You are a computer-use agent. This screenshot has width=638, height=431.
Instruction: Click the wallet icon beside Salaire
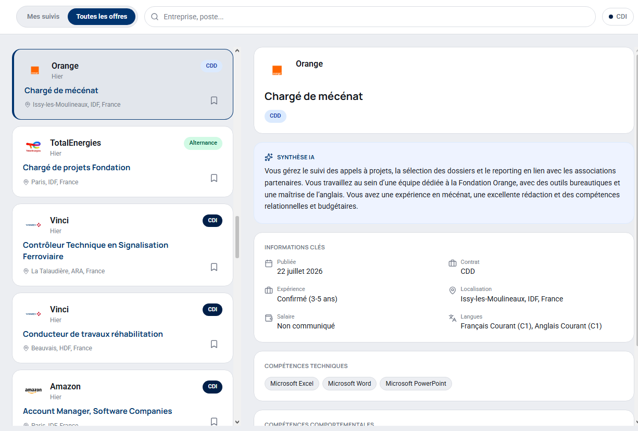pos(269,318)
